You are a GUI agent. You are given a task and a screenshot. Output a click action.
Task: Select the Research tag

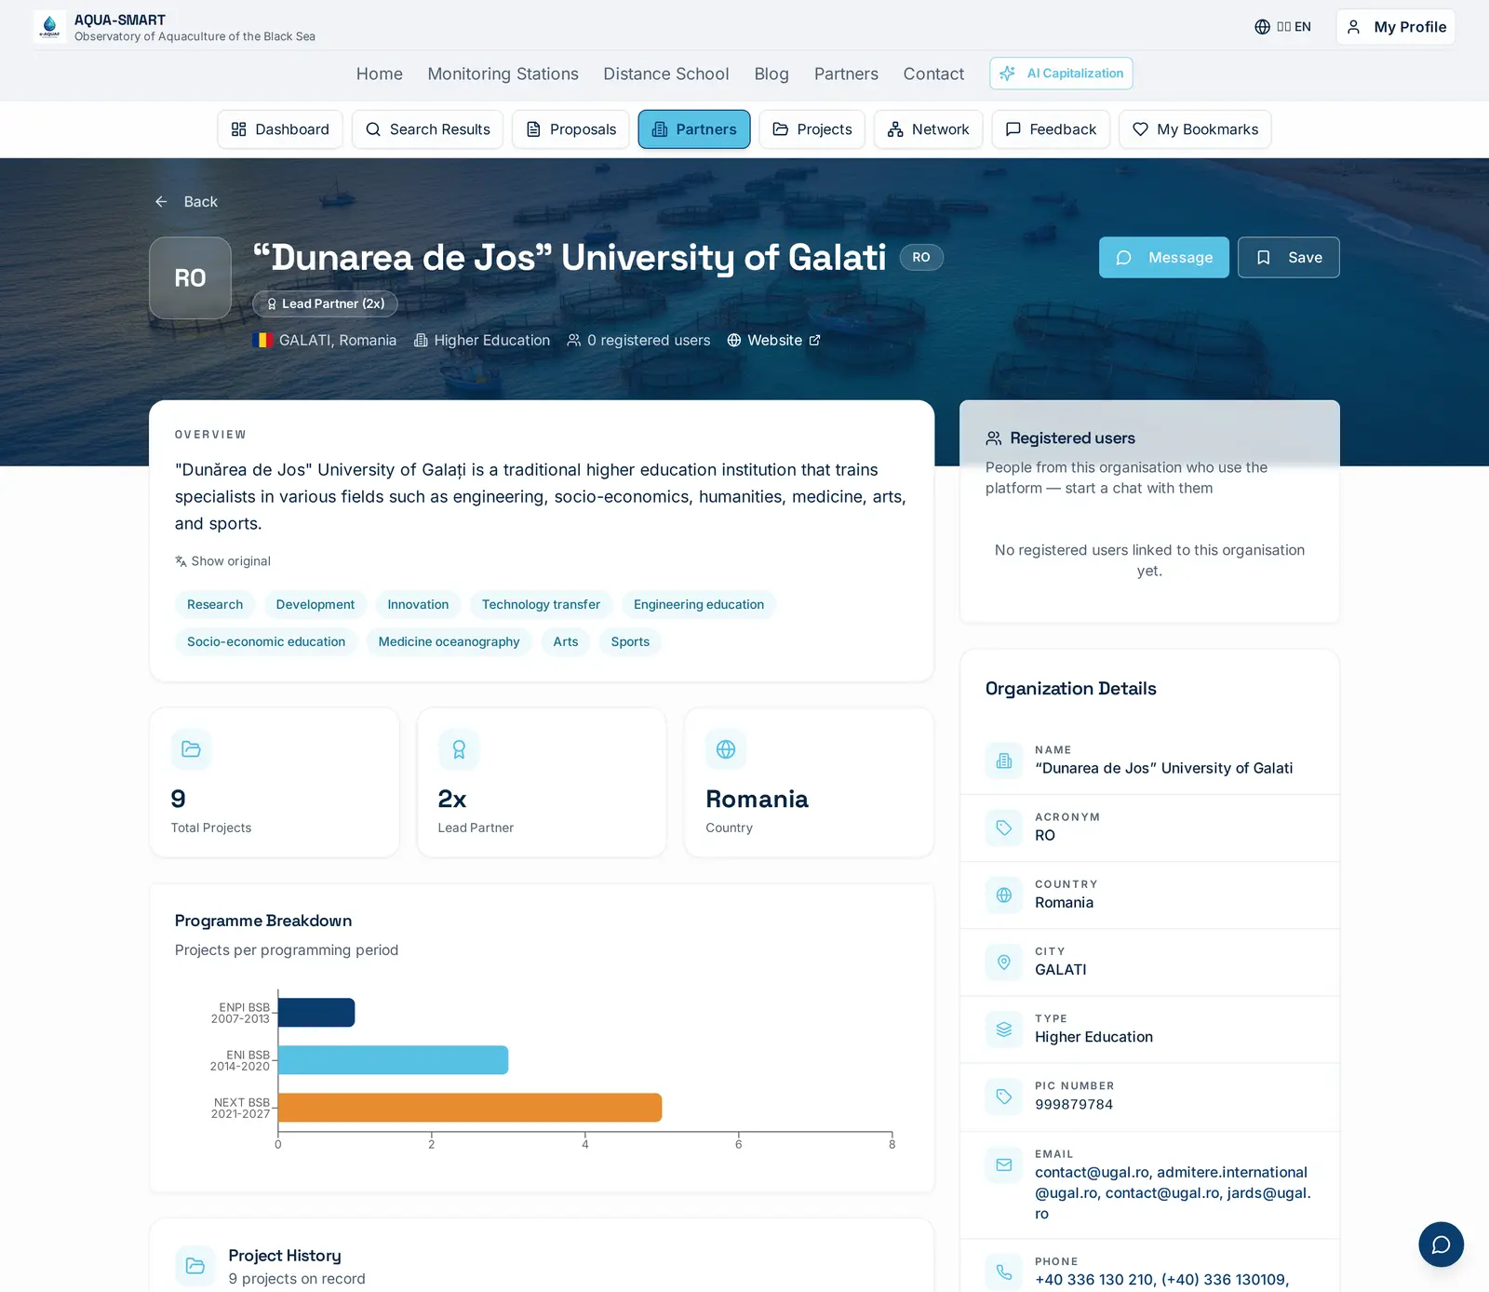click(215, 605)
